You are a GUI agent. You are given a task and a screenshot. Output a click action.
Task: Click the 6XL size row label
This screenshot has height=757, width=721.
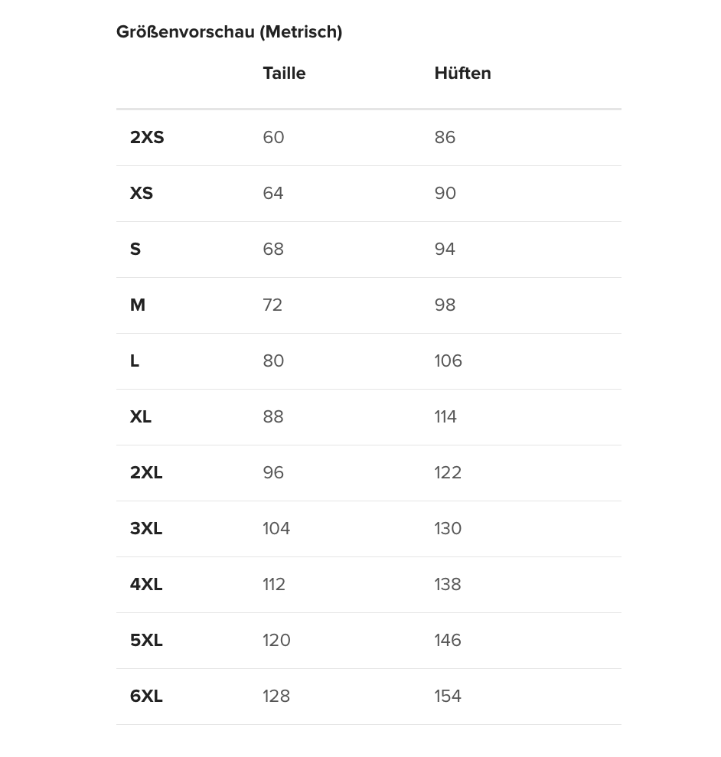pos(146,697)
